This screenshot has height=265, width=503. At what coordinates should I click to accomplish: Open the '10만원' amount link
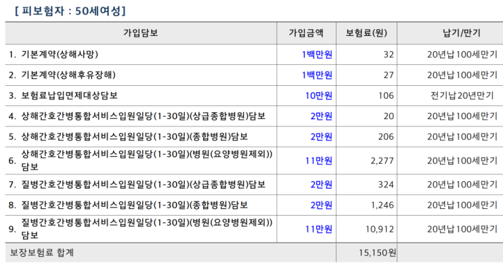tap(319, 95)
